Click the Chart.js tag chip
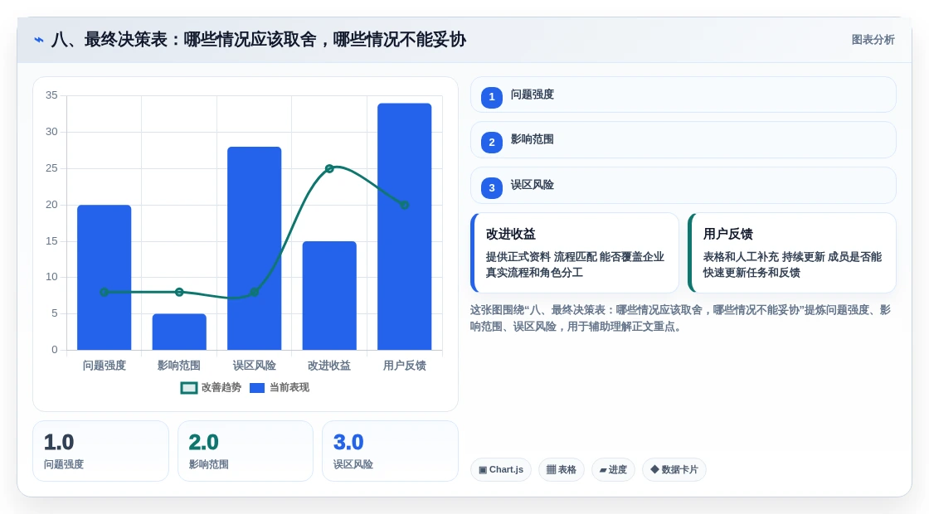929x514 pixels. tap(501, 469)
